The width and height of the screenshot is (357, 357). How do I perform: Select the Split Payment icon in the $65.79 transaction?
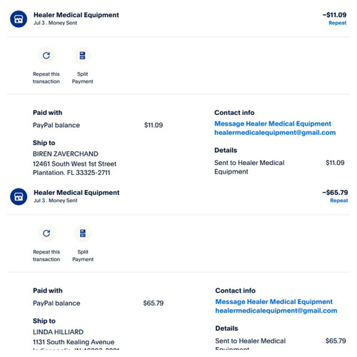(x=83, y=233)
